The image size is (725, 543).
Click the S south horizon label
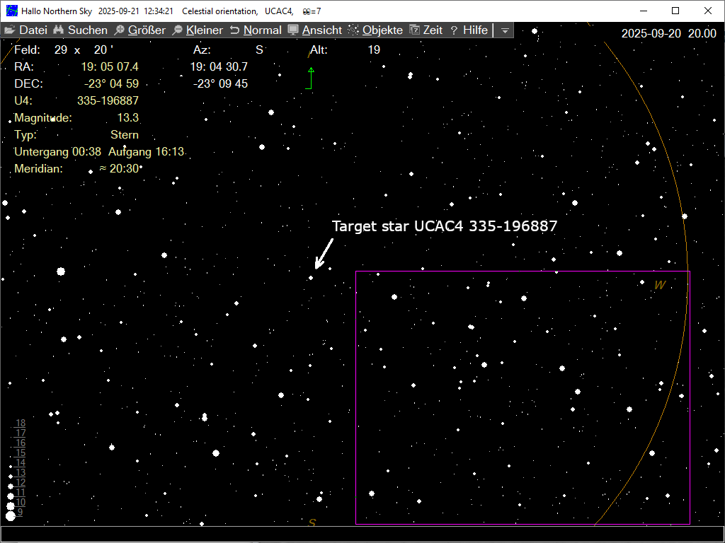click(x=312, y=522)
